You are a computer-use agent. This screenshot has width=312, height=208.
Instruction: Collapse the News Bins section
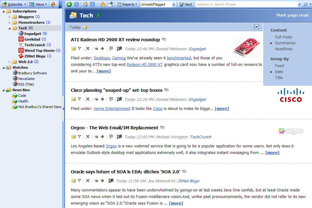(3, 90)
